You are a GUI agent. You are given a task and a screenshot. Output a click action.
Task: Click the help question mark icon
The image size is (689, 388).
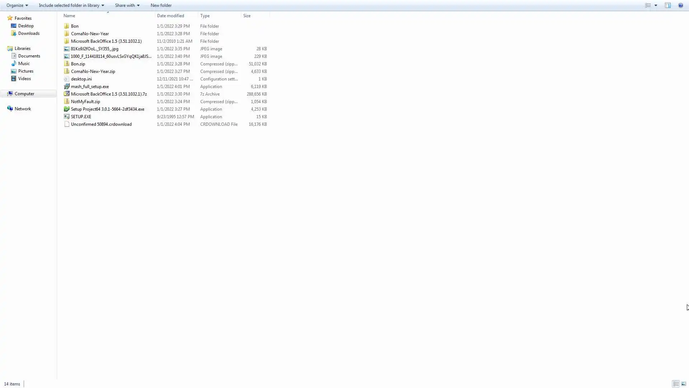click(x=680, y=5)
